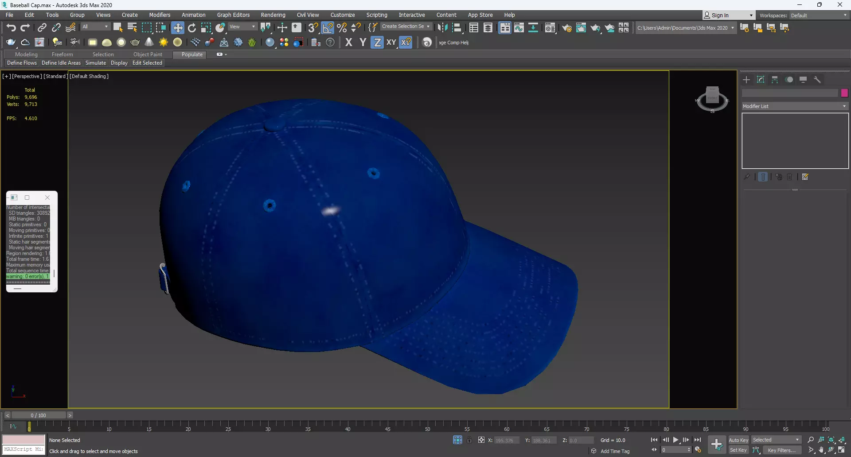Open the Rendering menu
Image resolution: width=851 pixels, height=457 pixels.
point(273,15)
